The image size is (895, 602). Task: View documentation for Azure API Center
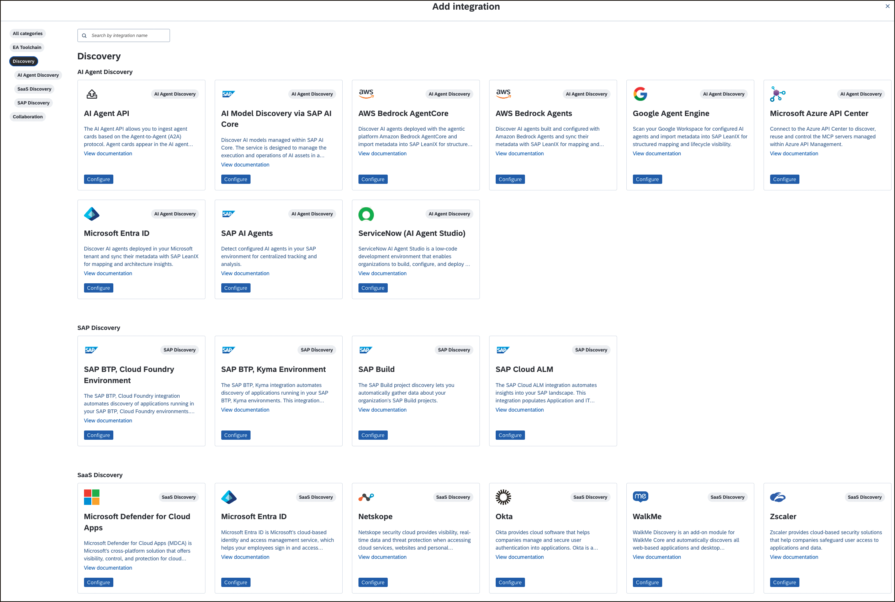(x=794, y=153)
